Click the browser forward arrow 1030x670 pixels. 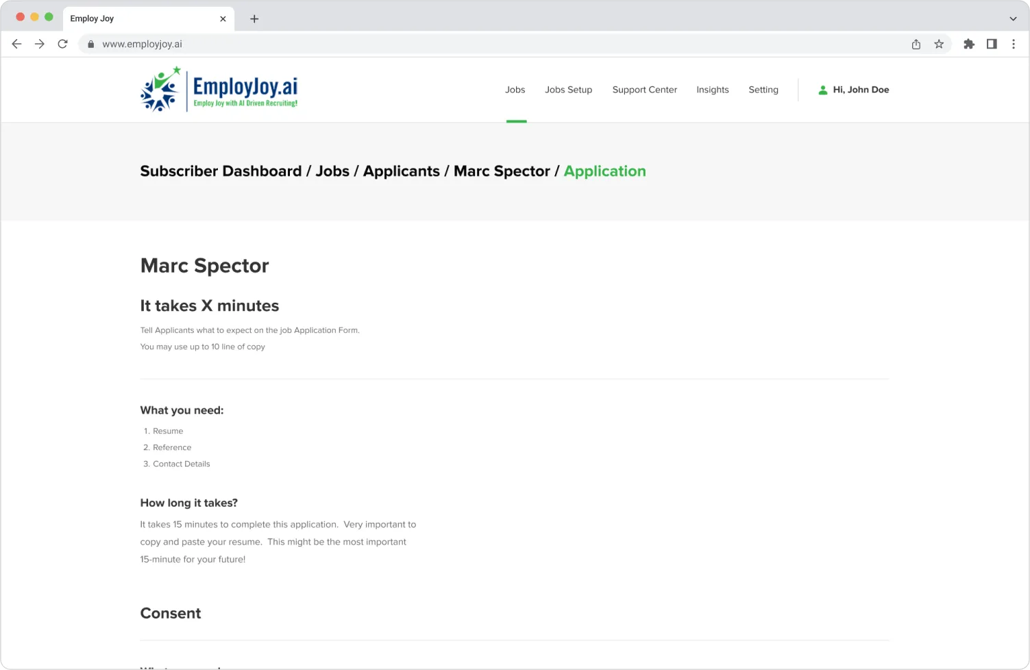tap(40, 44)
